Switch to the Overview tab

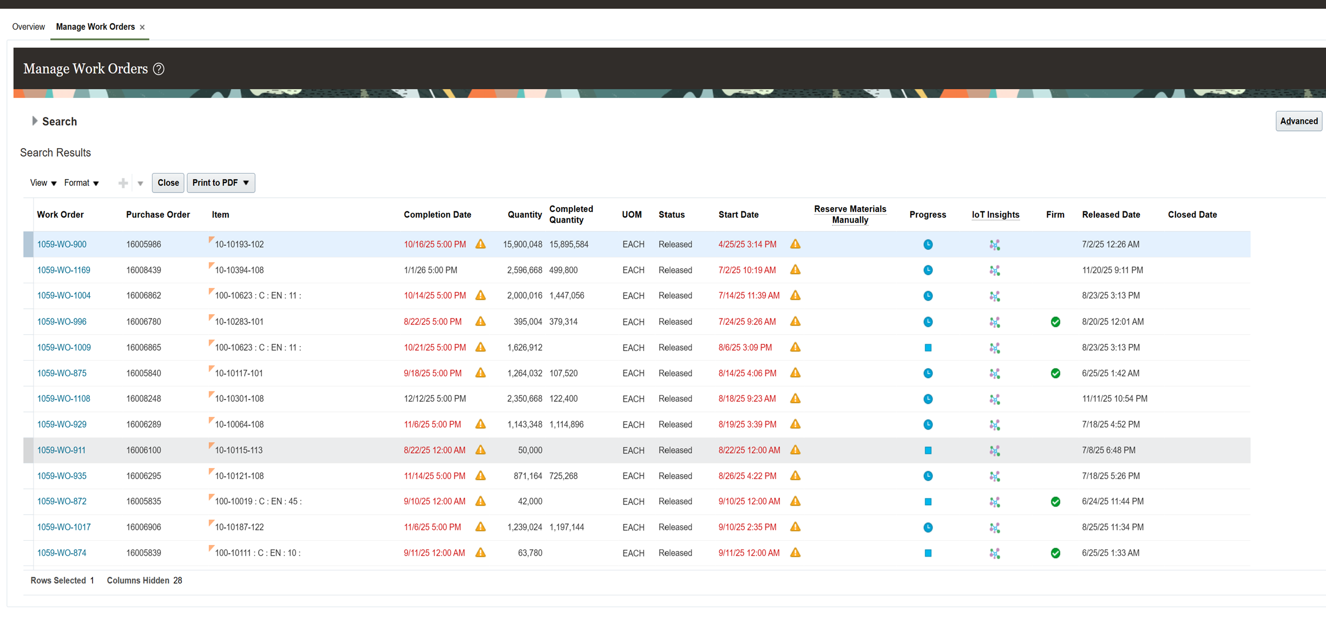28,26
